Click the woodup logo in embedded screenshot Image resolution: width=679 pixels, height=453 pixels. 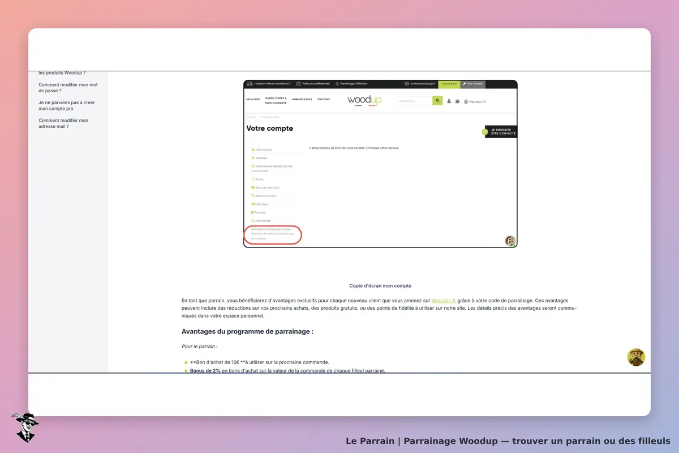(364, 101)
